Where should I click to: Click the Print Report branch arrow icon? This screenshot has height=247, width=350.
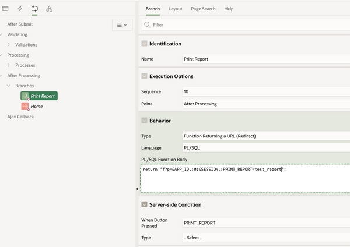pos(25,96)
